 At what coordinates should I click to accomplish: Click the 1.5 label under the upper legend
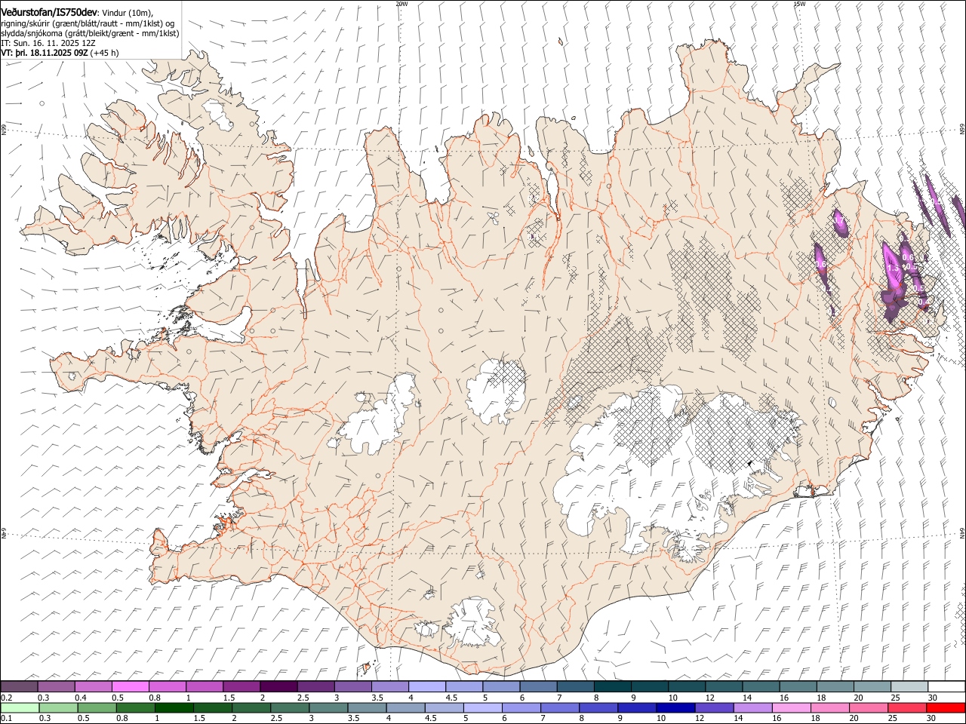(228, 698)
